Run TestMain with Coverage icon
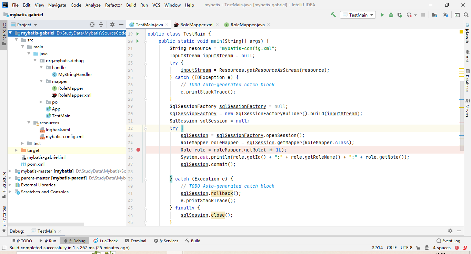471x254 pixels. click(400, 15)
